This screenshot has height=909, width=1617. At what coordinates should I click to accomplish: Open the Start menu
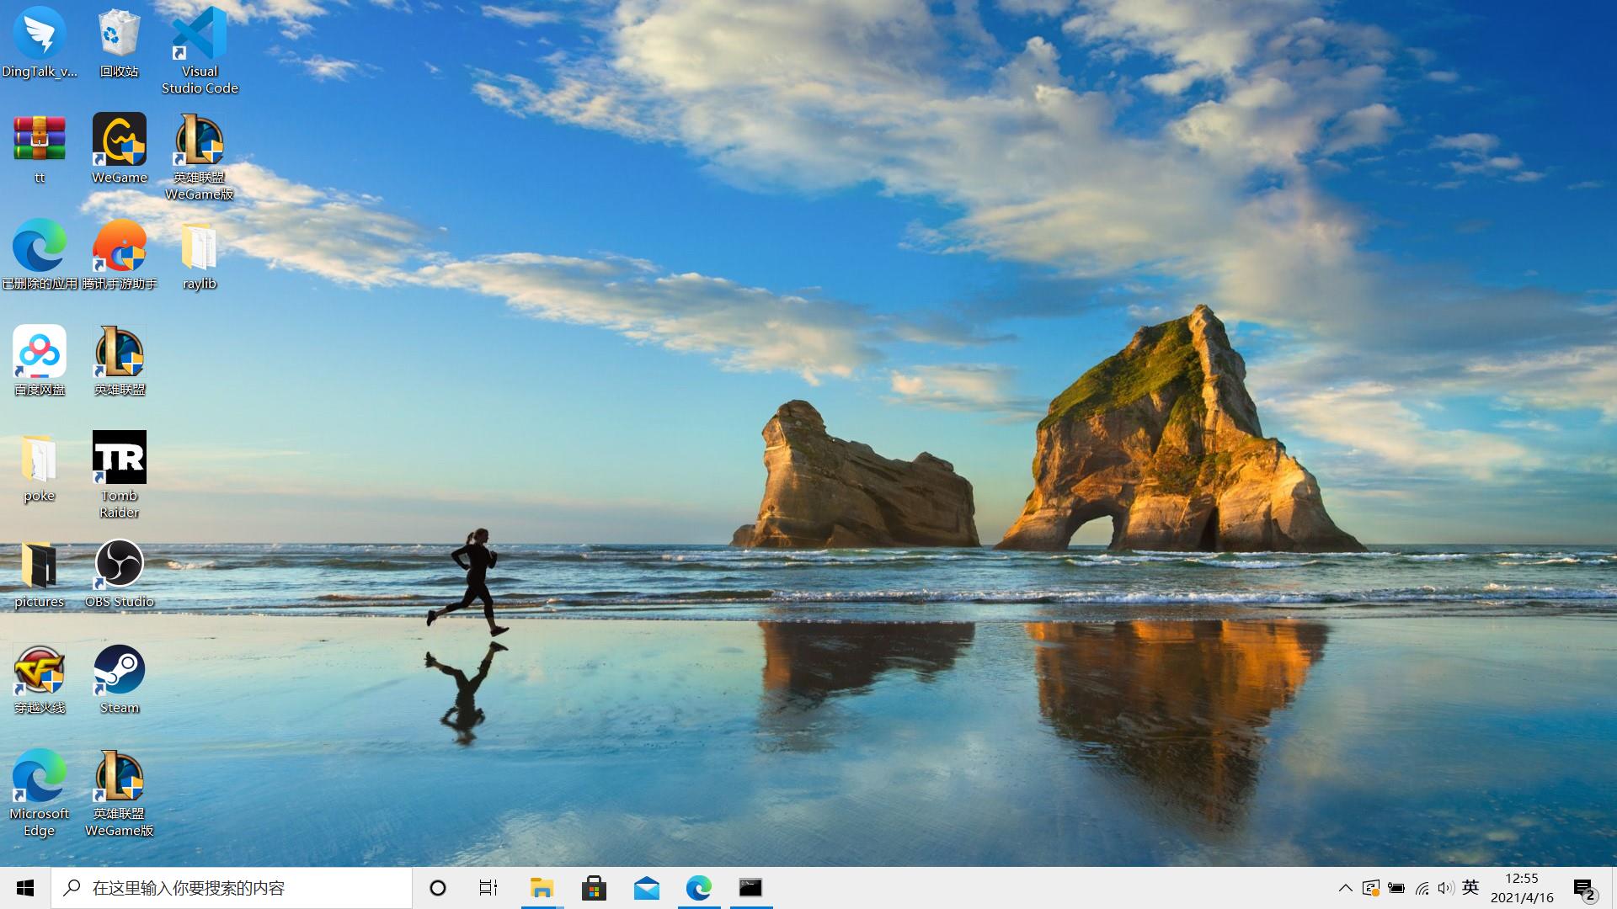pos(25,888)
